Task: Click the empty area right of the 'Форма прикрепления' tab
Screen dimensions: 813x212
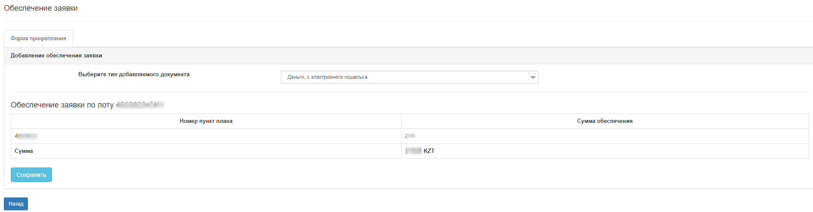Action: 429,39
